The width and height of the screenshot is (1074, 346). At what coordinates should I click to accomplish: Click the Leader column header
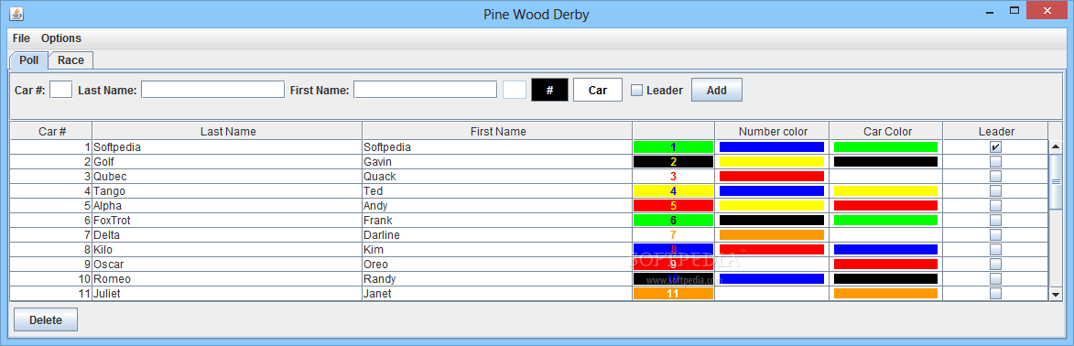[996, 131]
